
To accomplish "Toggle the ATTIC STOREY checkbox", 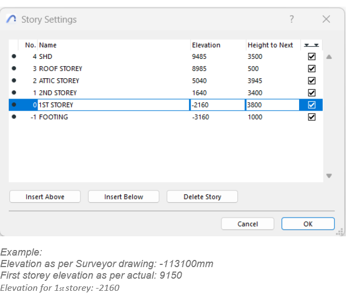I will [x=311, y=81].
